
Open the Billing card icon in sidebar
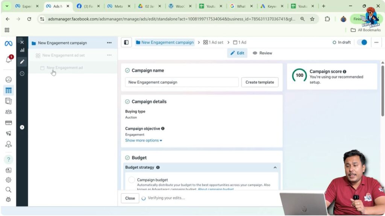8,123
